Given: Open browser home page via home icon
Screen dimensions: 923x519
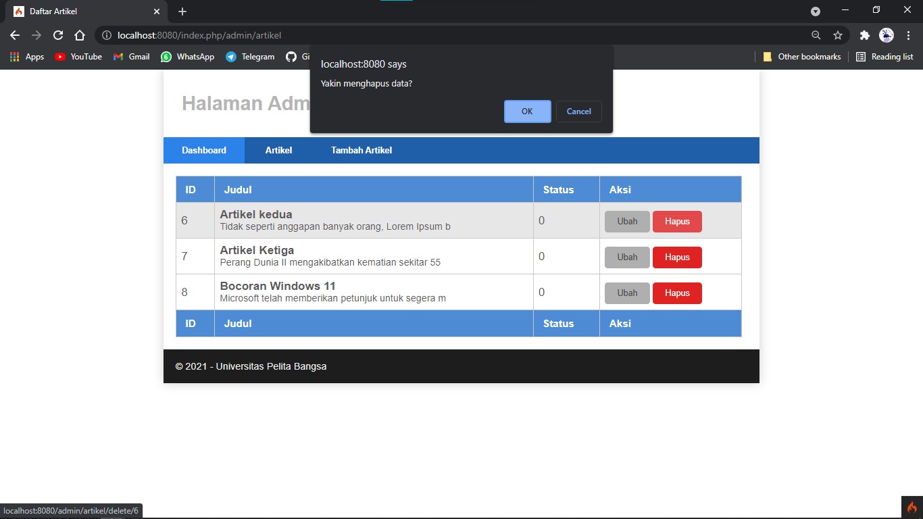Looking at the screenshot, I should pos(80,34).
